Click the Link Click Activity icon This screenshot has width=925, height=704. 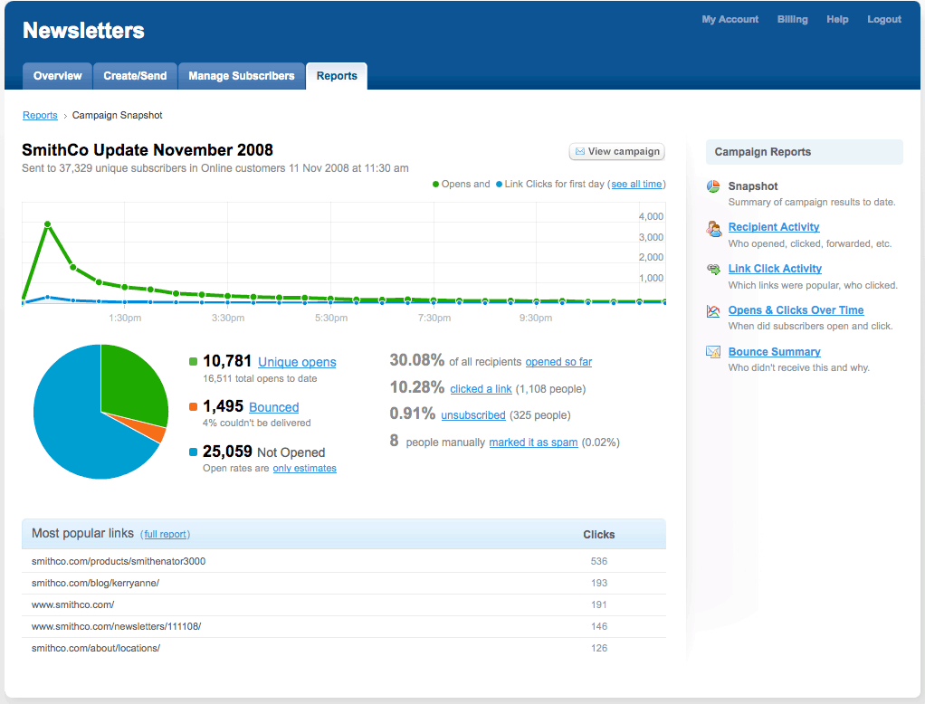(713, 270)
